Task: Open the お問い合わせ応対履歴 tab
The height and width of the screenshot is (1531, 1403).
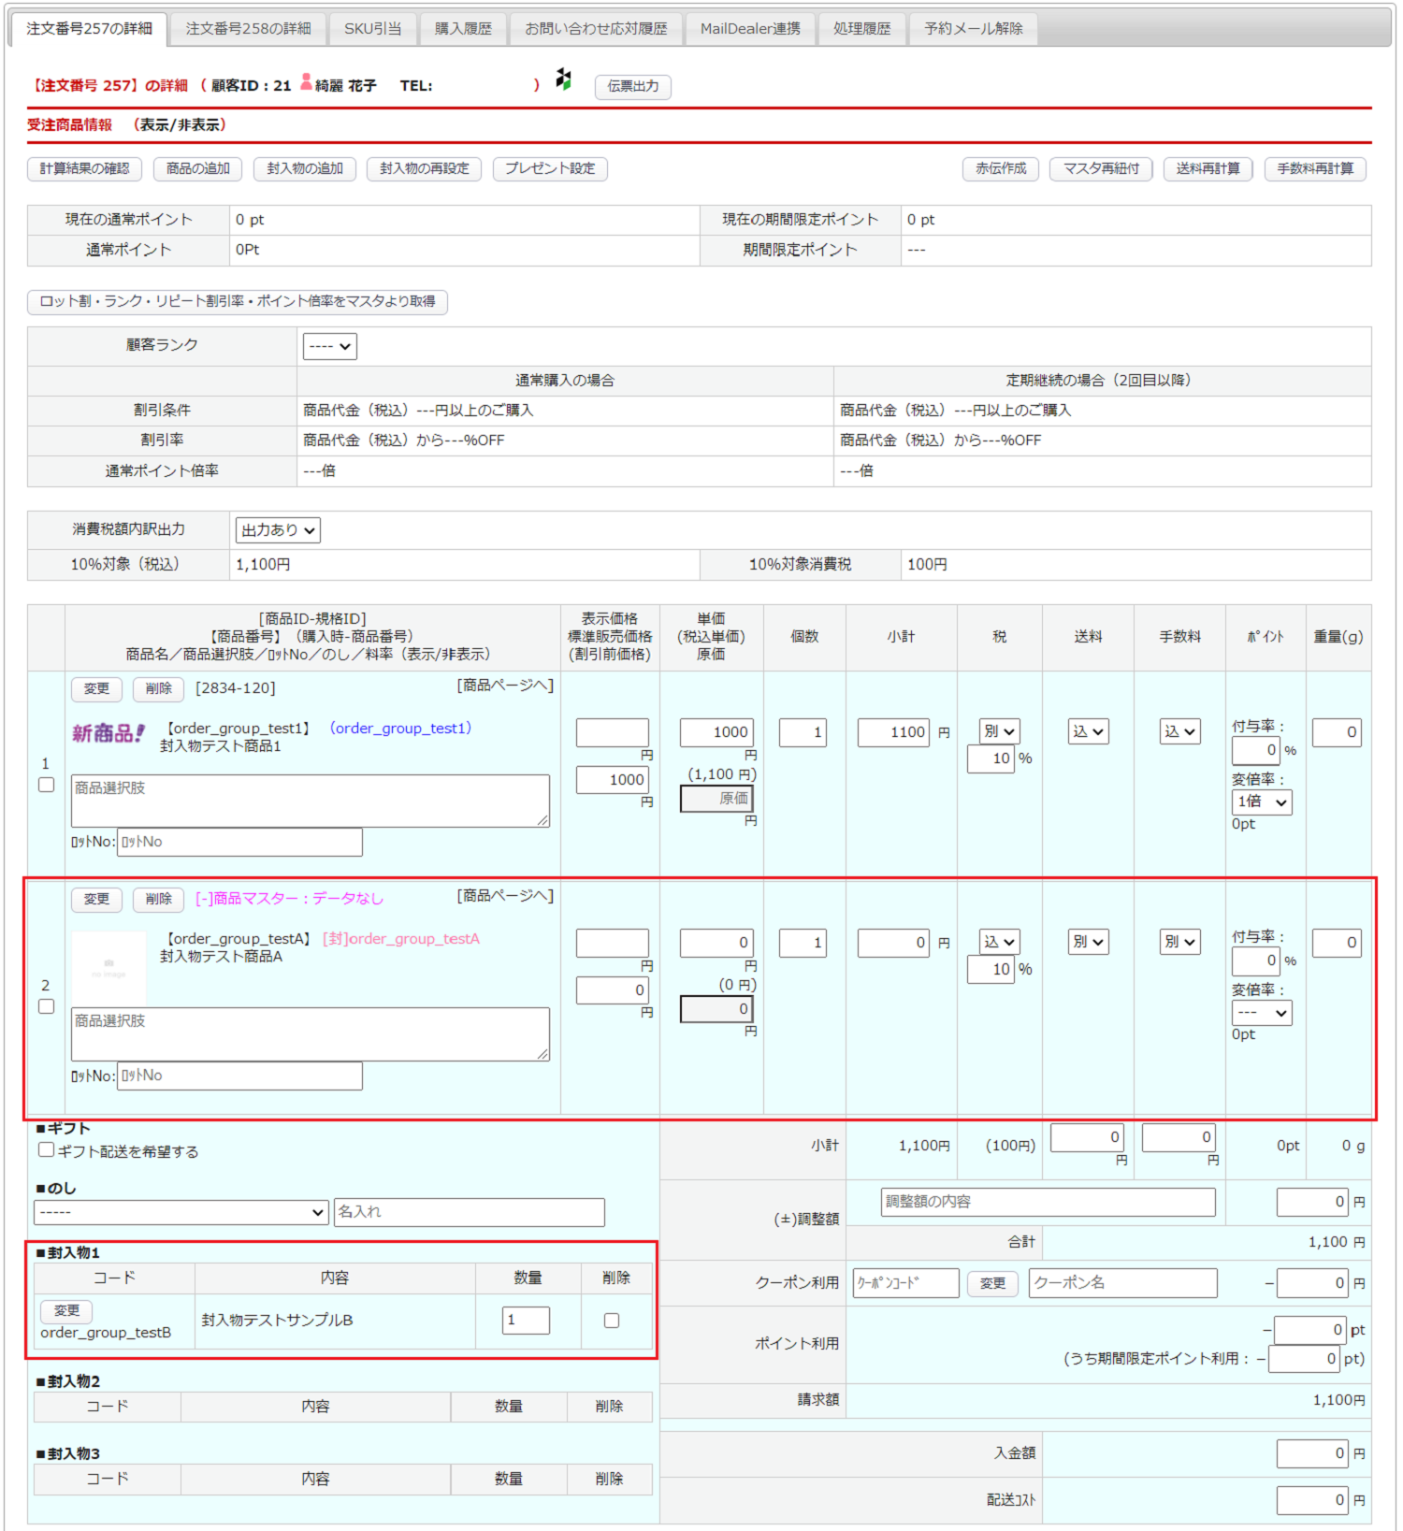Action: 596,29
